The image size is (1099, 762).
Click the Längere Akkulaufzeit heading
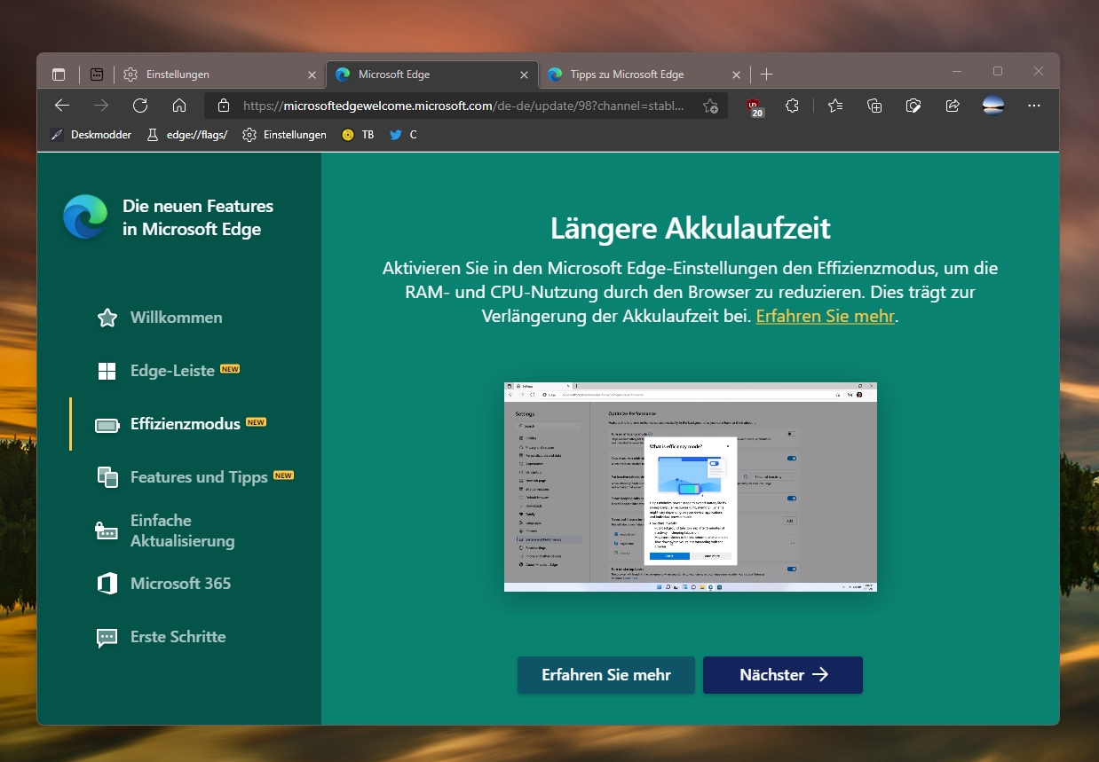(x=691, y=228)
